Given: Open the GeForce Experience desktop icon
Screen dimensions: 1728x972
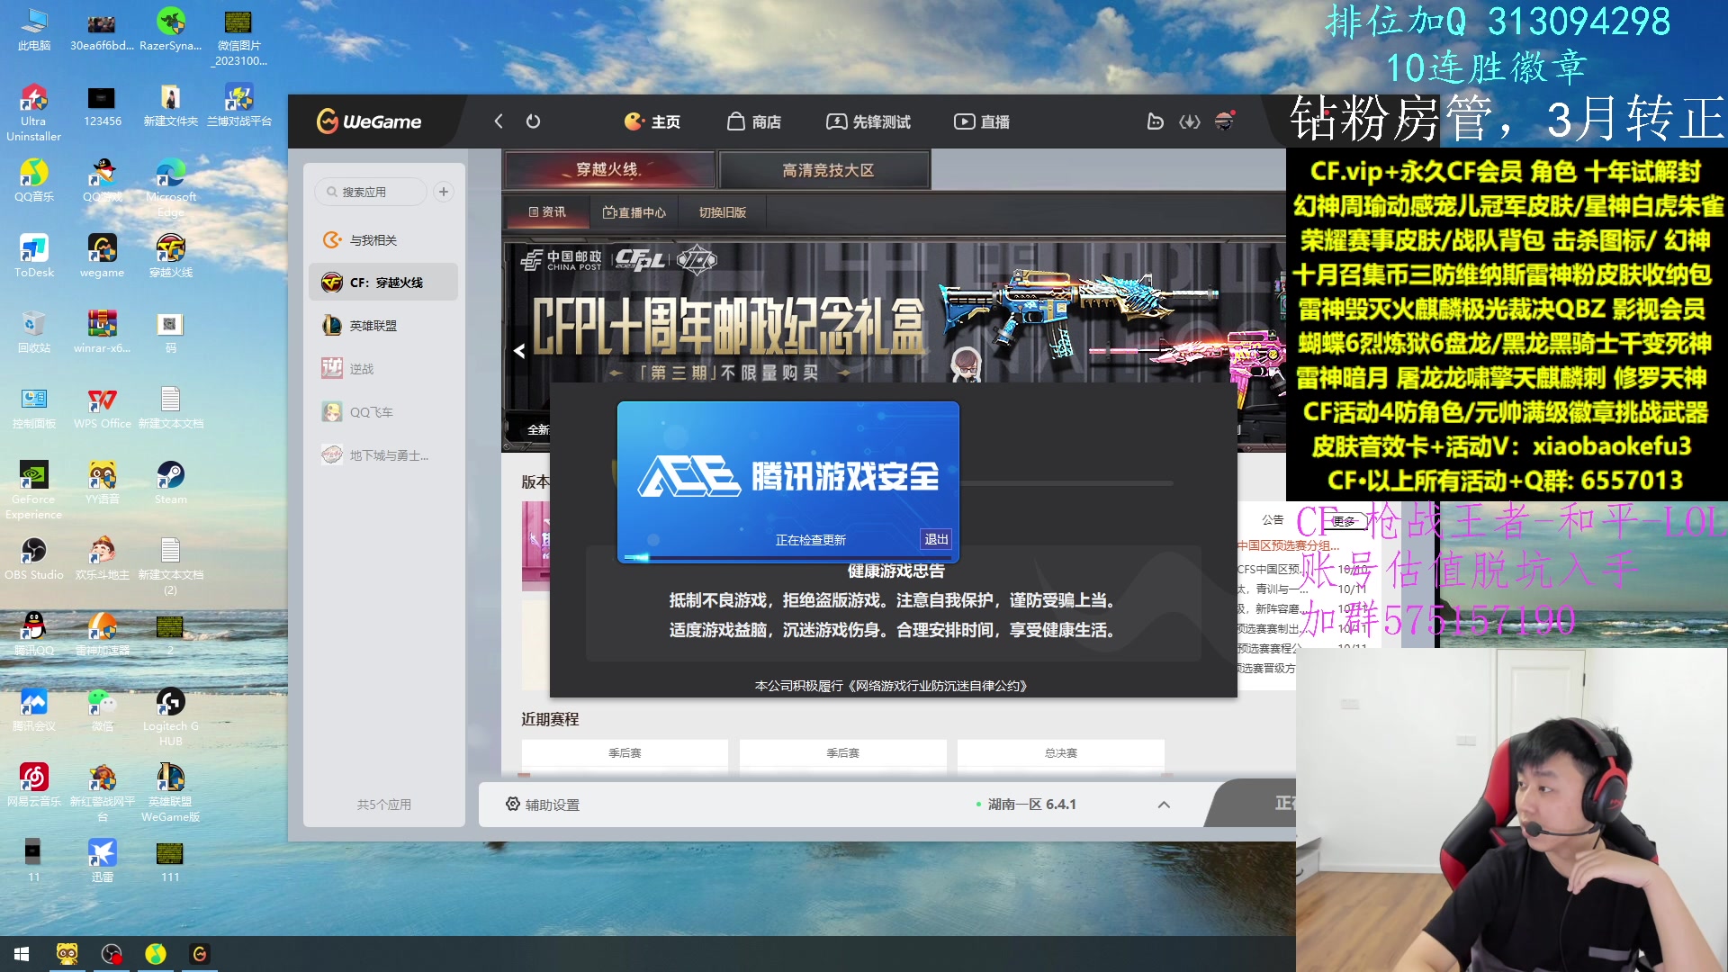Looking at the screenshot, I should pyautogui.click(x=34, y=490).
